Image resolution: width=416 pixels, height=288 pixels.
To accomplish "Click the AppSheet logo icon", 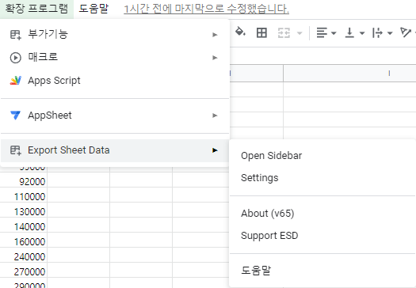I will (15, 116).
